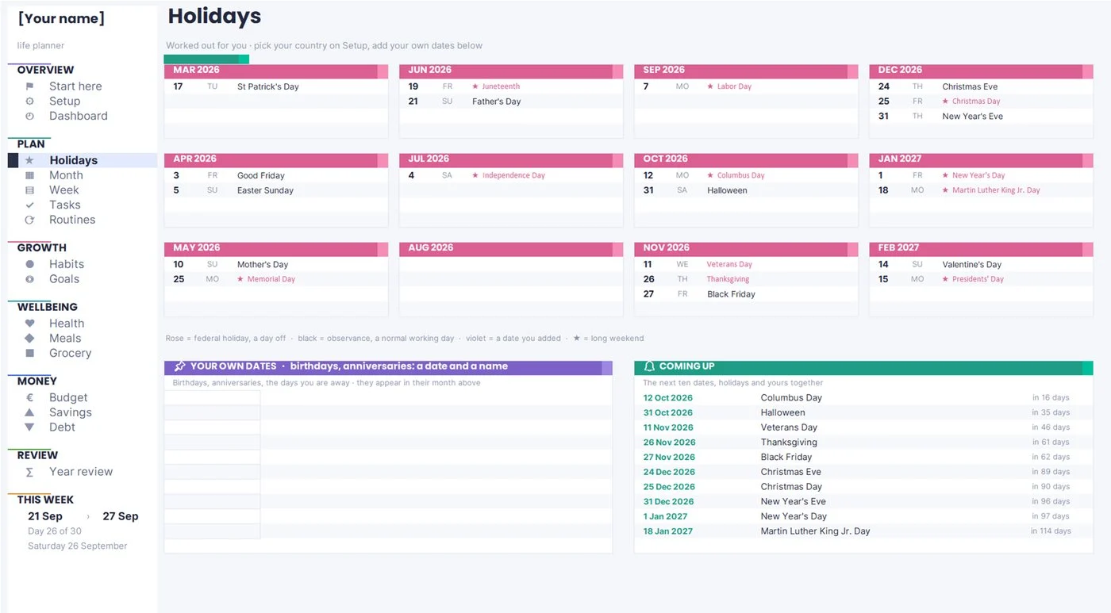
Task: Click the circle icon beside Habits
Action: click(29, 264)
